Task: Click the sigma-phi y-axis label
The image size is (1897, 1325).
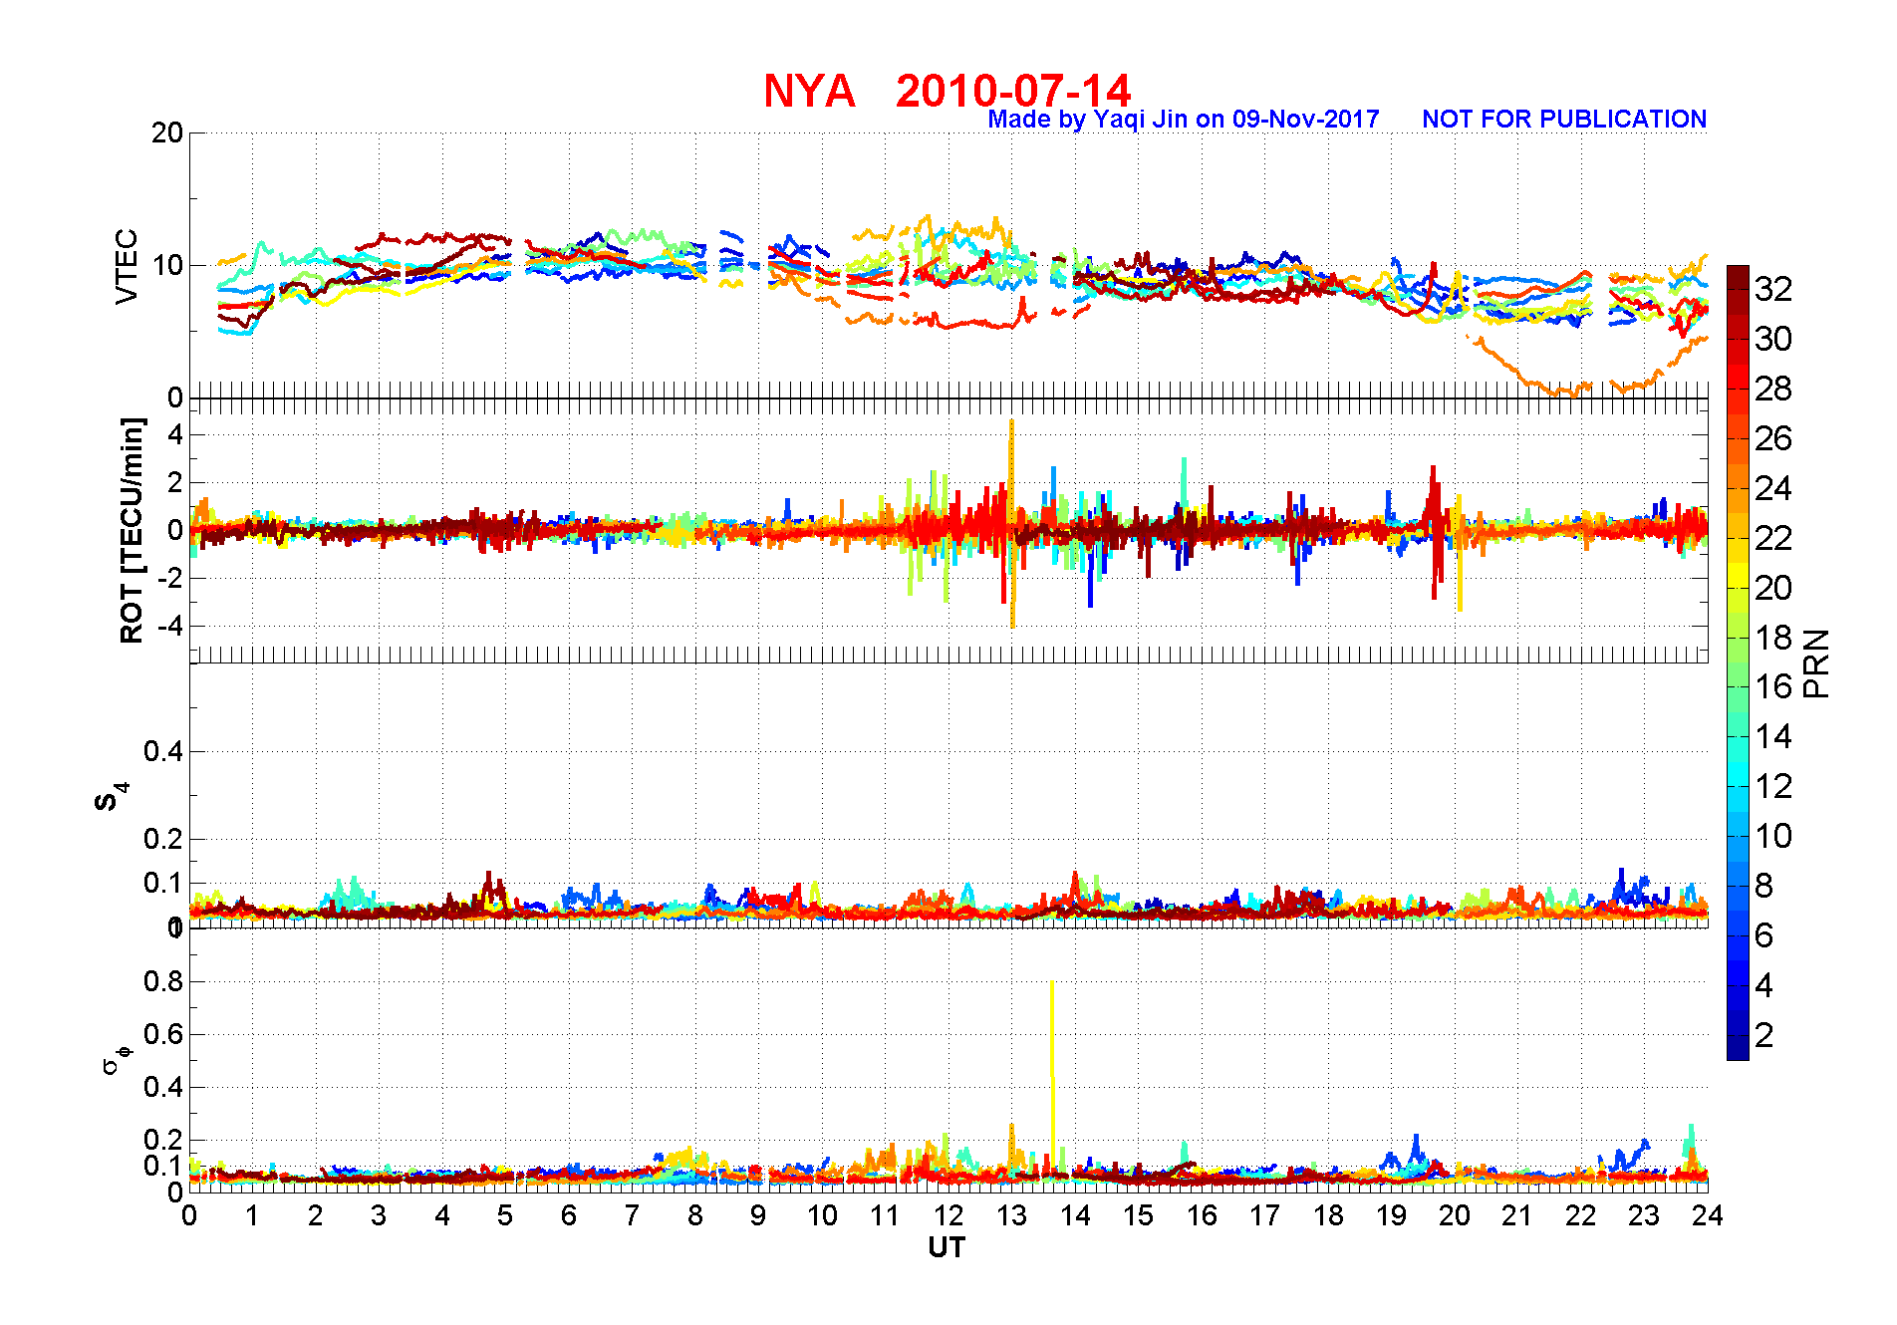Action: [x=117, y=1059]
